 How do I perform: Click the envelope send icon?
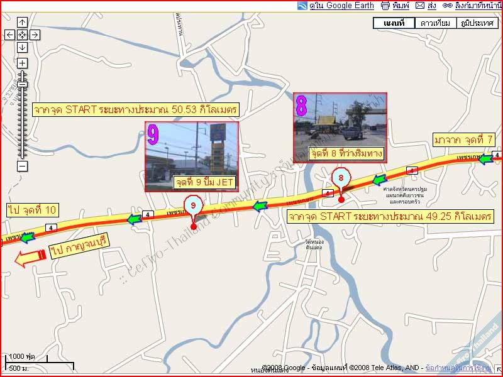coord(419,6)
